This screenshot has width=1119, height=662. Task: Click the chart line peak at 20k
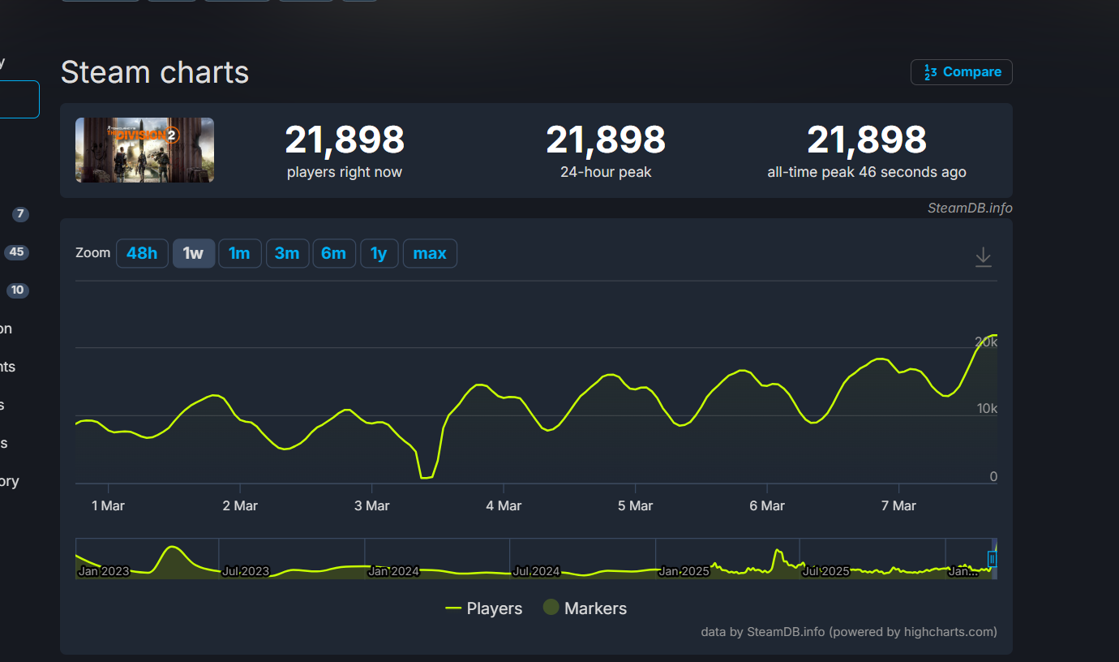993,335
